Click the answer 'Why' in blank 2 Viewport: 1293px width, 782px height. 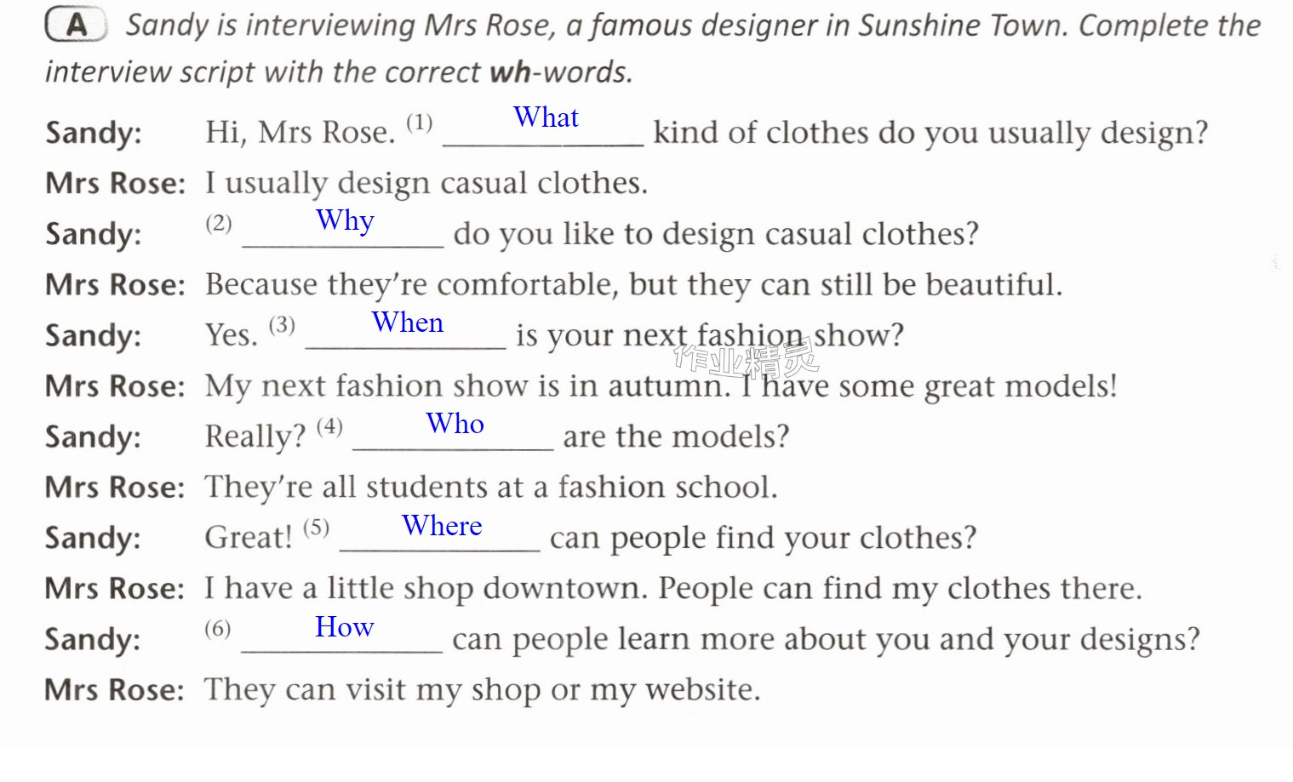[x=345, y=220]
